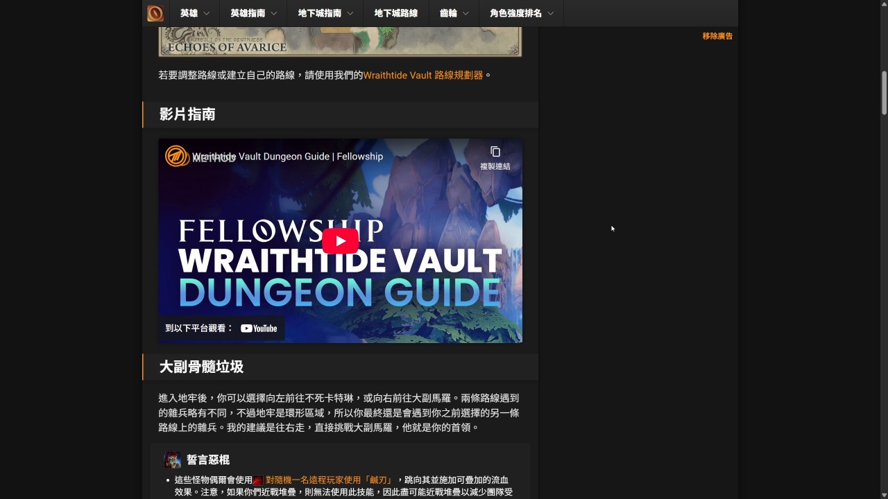888x499 pixels.
Task: Expand the 英雄指南 dropdown menu
Action: pos(253,13)
